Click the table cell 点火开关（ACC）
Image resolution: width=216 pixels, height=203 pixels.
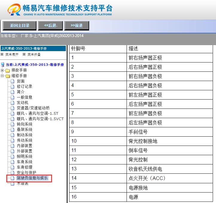click(x=170, y=178)
